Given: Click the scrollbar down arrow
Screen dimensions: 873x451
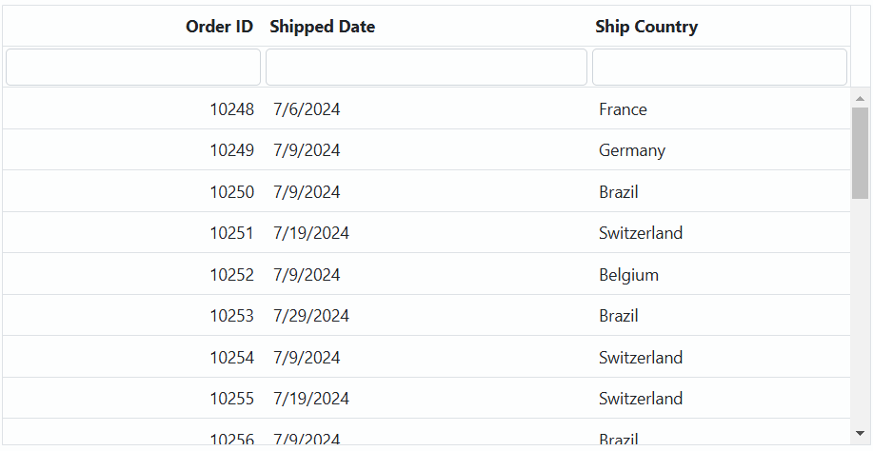Looking at the screenshot, I should [x=861, y=433].
